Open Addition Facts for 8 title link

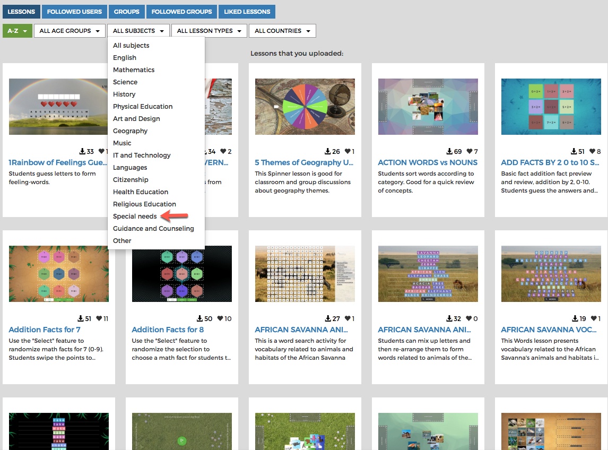[x=168, y=330]
